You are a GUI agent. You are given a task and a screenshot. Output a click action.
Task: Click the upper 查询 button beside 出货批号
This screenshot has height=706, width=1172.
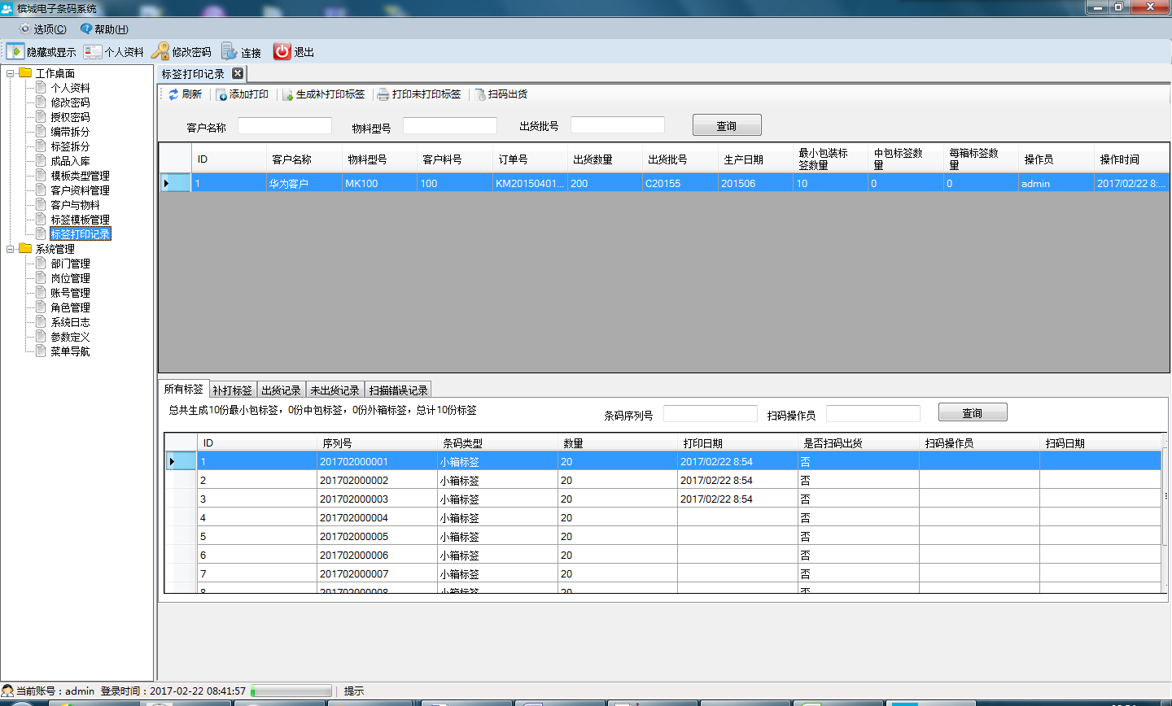point(727,125)
